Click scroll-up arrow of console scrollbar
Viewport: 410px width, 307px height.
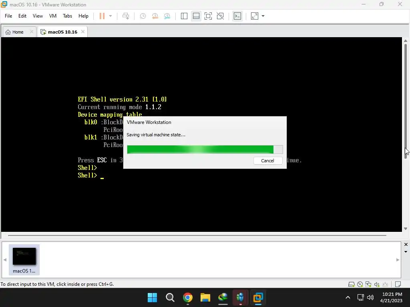click(x=406, y=41)
